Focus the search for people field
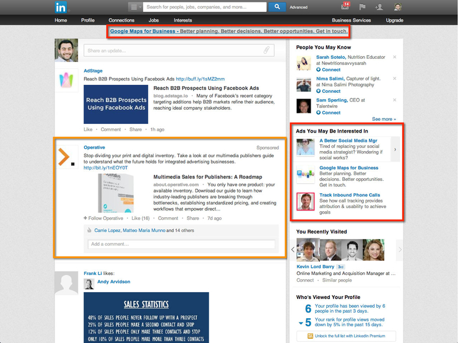458x343 pixels. (x=205, y=7)
